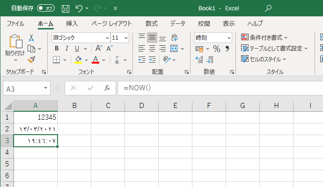Image resolution: width=323 pixels, height=187 pixels.
Task: Expand the number format dropdown 時刻
Action: [x=229, y=38]
